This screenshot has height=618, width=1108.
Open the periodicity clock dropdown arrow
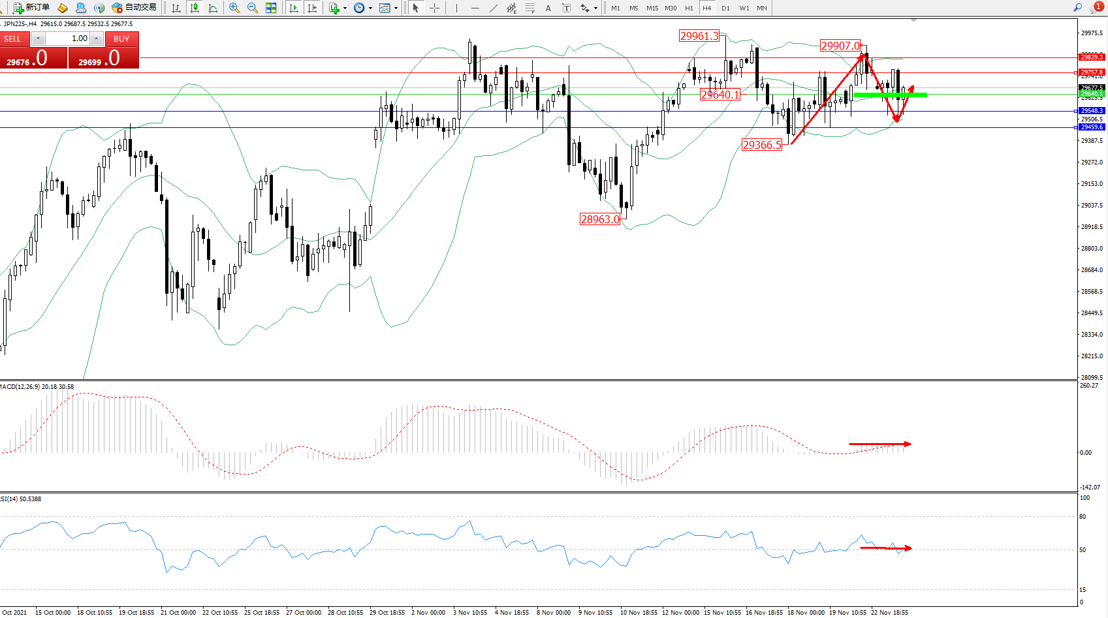pos(370,8)
